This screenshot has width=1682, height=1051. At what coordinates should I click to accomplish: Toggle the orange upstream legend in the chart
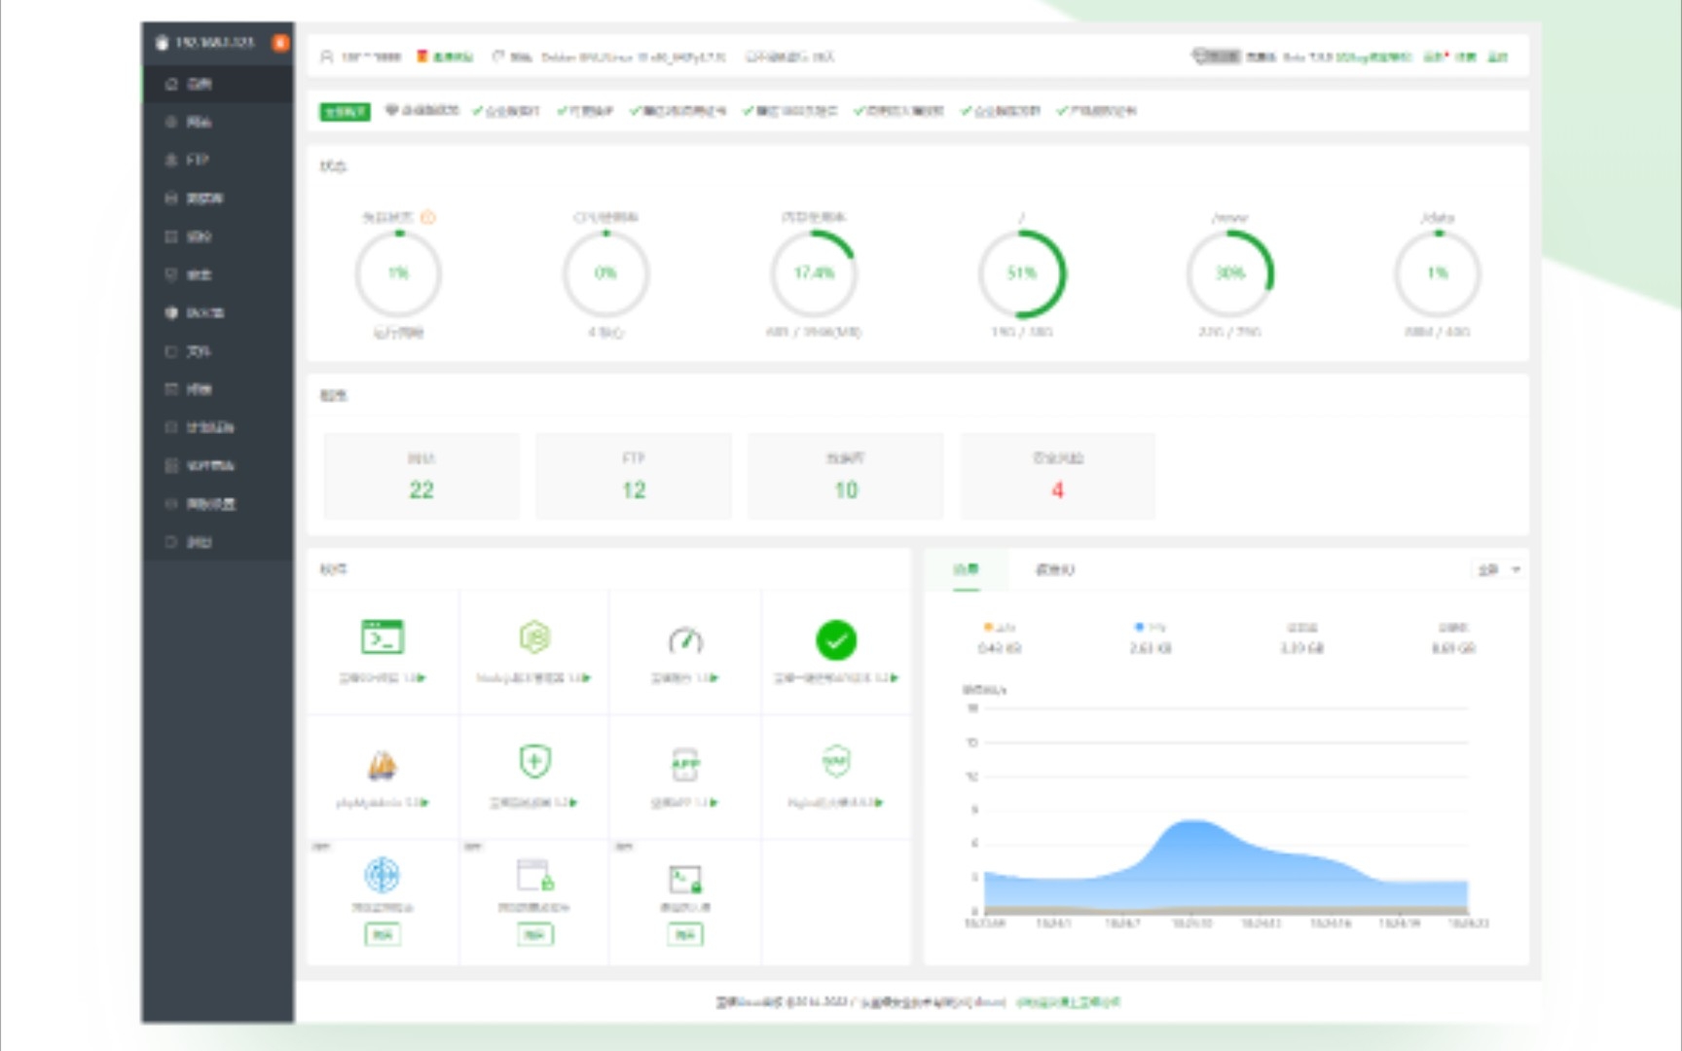[x=1000, y=628]
